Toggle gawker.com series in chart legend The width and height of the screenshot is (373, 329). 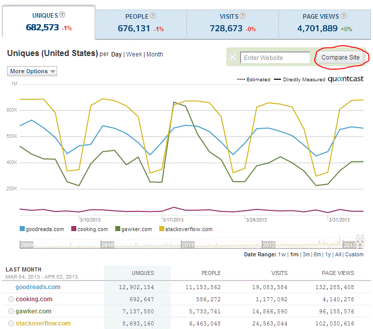[118, 229]
